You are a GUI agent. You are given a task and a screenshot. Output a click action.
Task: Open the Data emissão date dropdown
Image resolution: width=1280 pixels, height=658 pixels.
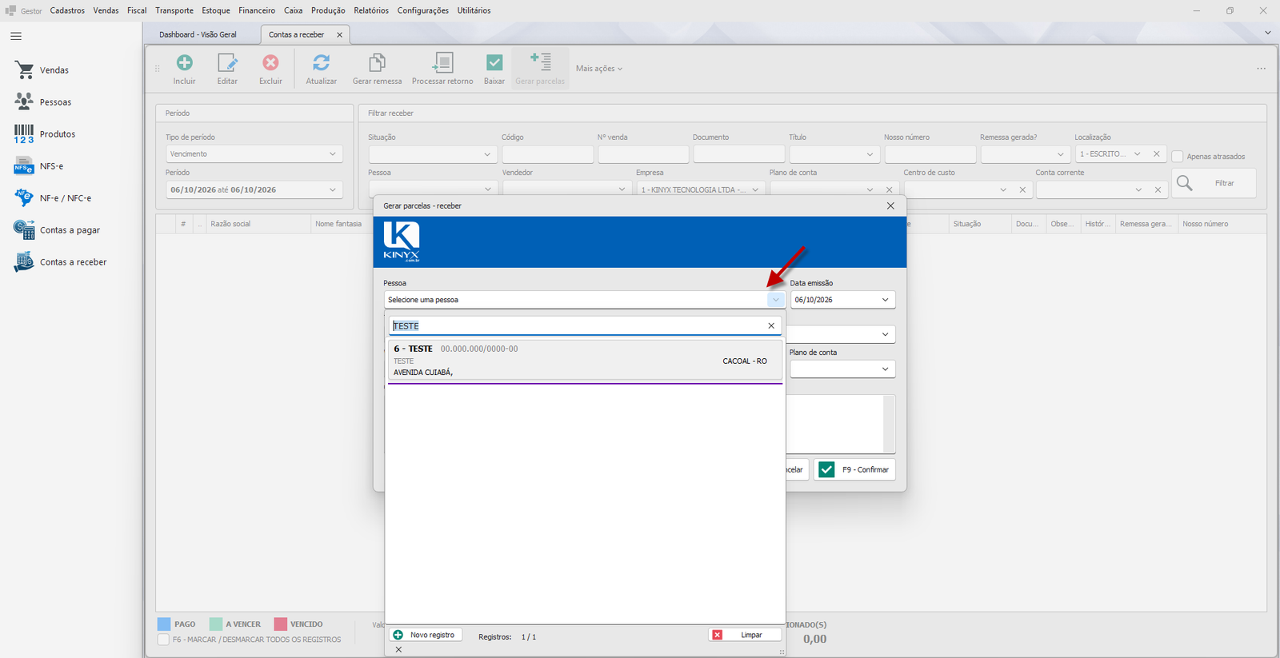tap(885, 300)
